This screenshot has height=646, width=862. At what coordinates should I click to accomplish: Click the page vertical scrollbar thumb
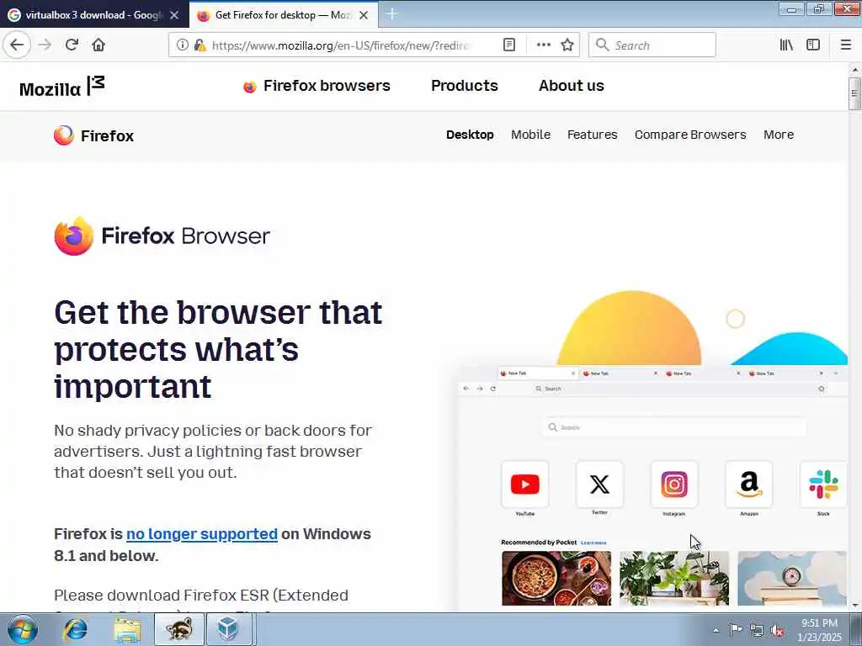tap(854, 93)
